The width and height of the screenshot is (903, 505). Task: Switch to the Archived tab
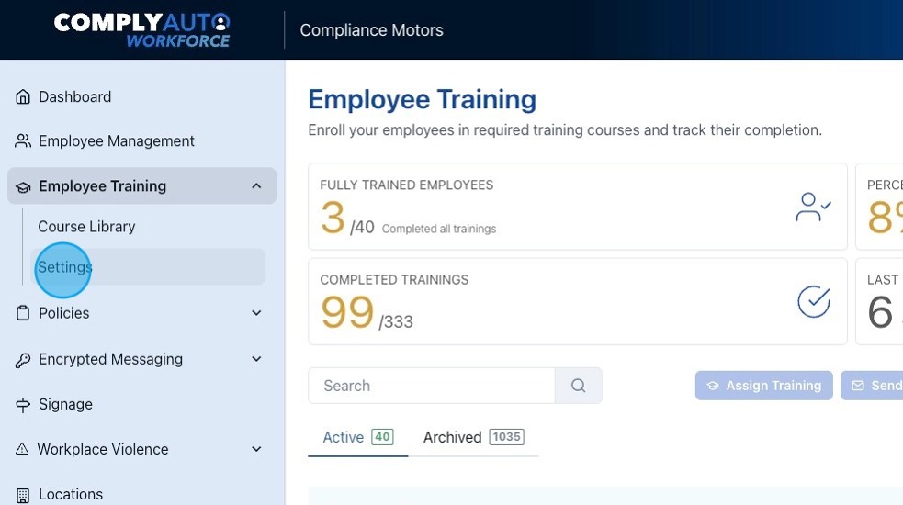tap(472, 437)
